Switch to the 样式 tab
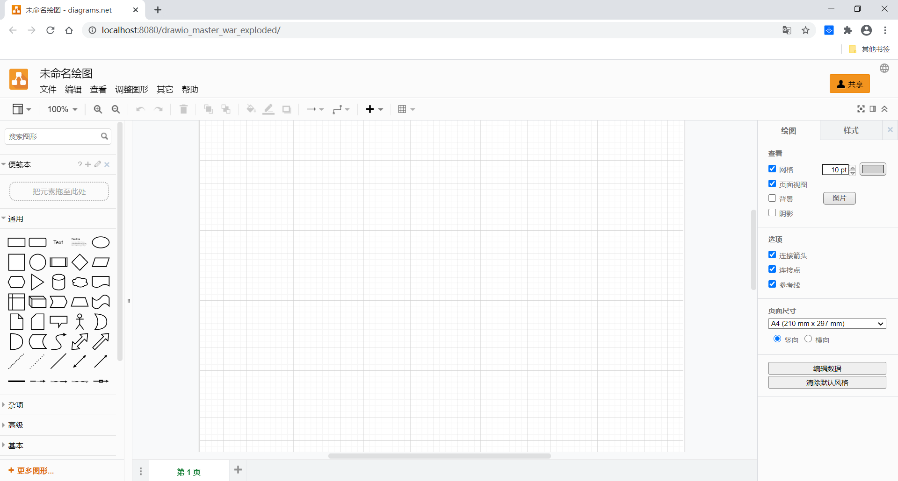This screenshot has width=898, height=481. [x=850, y=130]
